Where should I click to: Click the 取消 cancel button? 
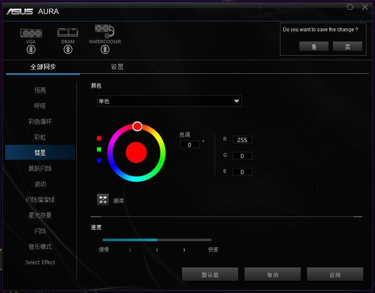pos(272,274)
